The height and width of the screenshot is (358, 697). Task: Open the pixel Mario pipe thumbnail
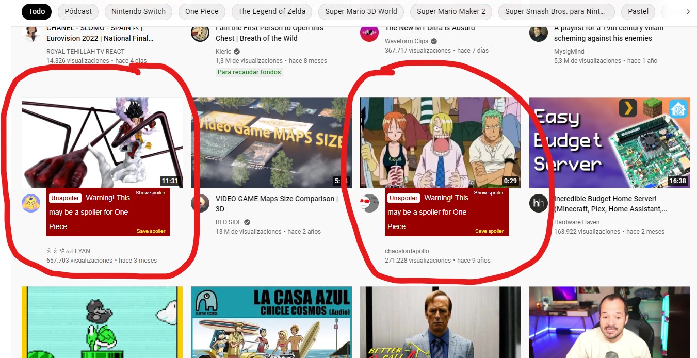tap(102, 322)
